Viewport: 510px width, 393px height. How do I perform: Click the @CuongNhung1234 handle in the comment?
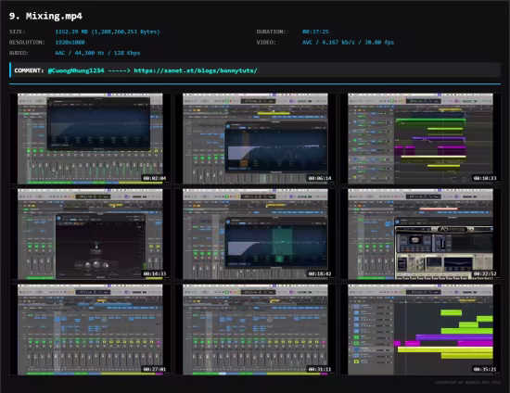point(76,70)
